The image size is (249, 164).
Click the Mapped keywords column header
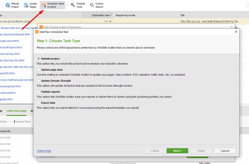pos(146,15)
